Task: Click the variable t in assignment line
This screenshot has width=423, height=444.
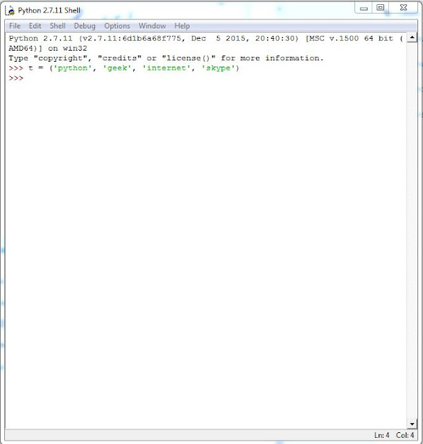Action: coord(31,68)
